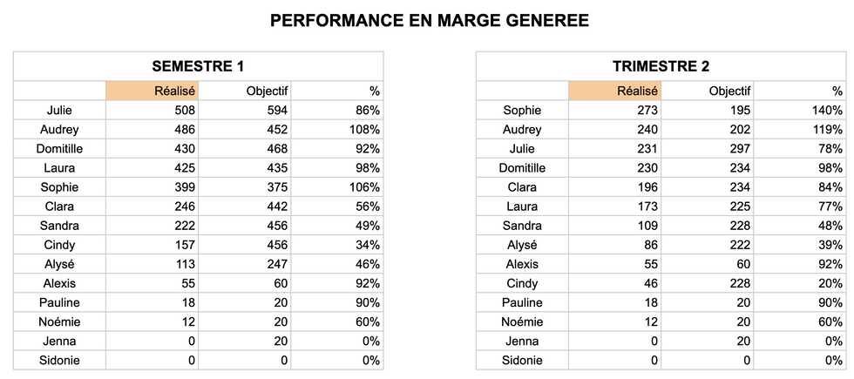Click Jenna's name in Semestre 1 table
This screenshot has width=854, height=379.
click(59, 342)
